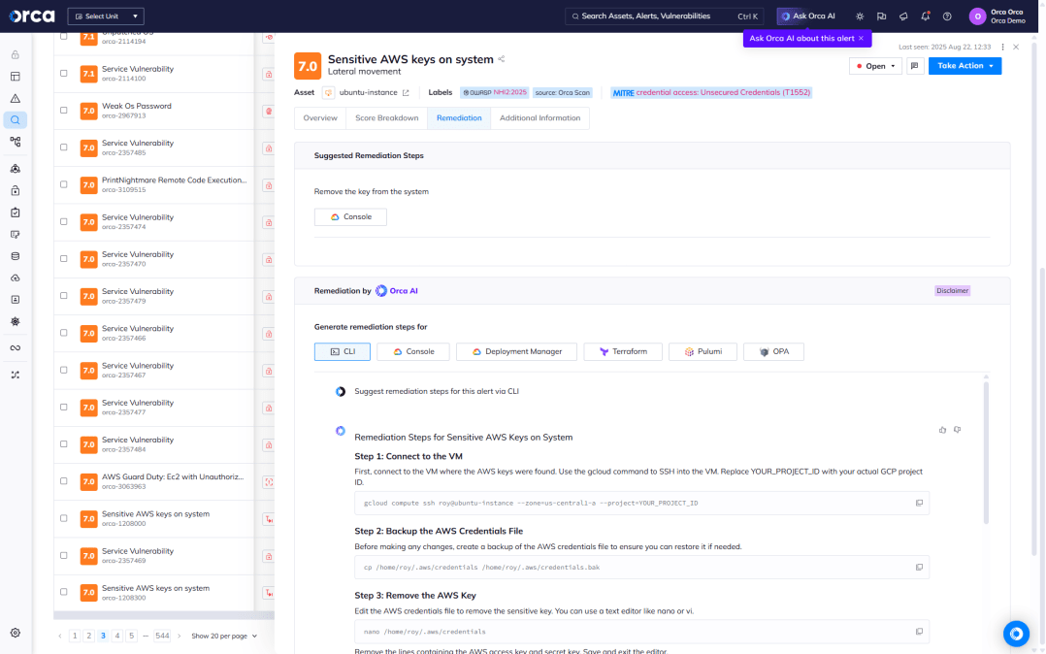Click the thumbs down feedback icon
1046x654 pixels.
click(x=957, y=429)
